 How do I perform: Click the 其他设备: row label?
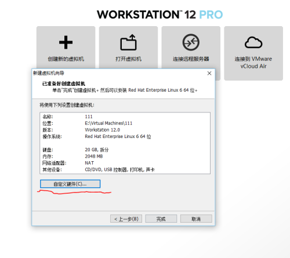52,170
